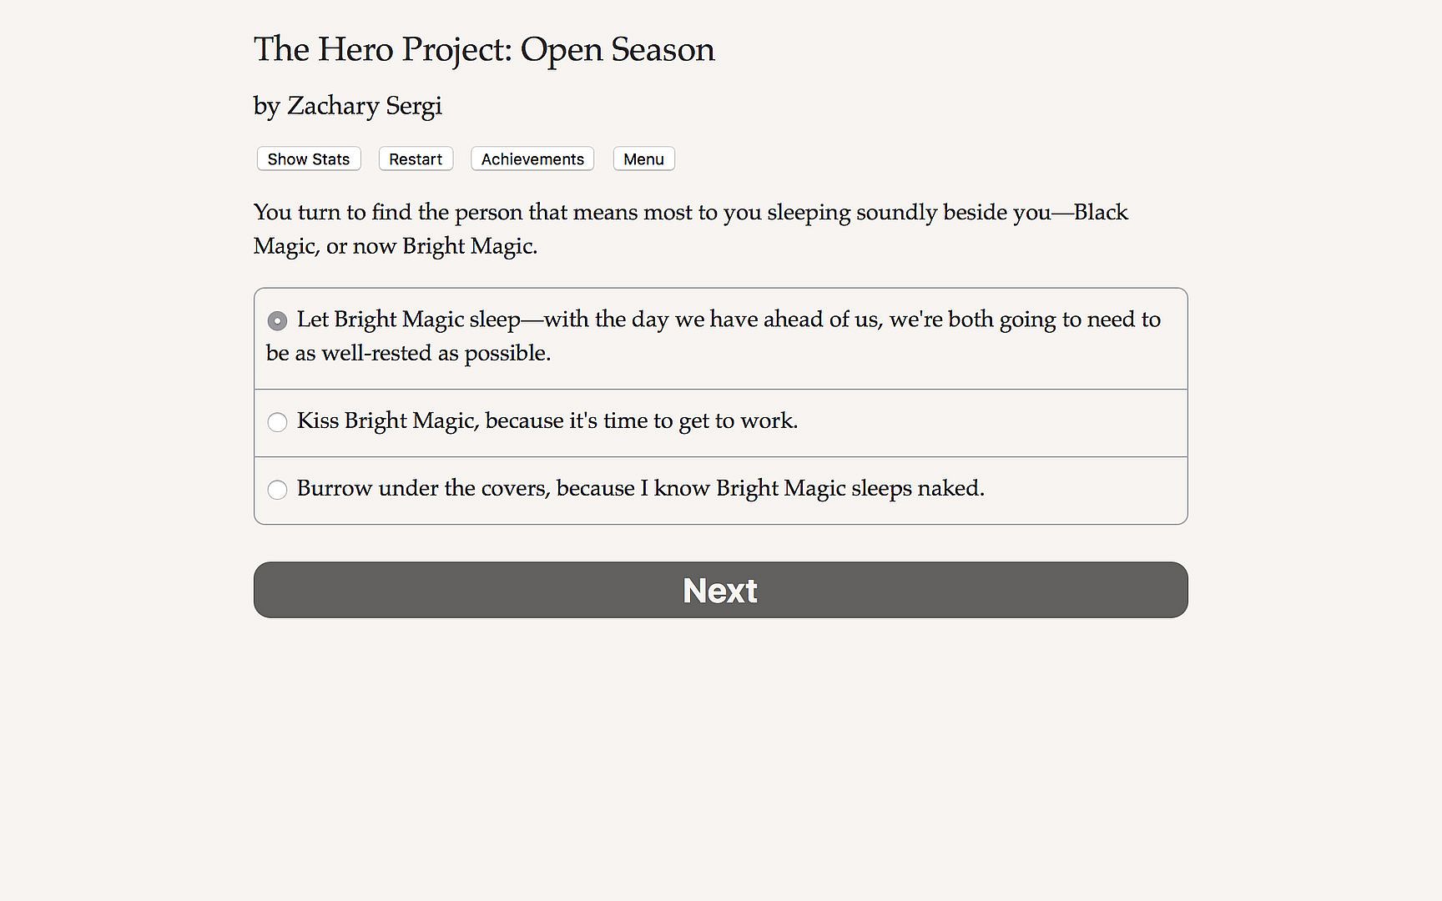Viewport: 1442px width, 901px height.
Task: Click the title "The Hero Project: Open Season"
Action: pos(483,49)
